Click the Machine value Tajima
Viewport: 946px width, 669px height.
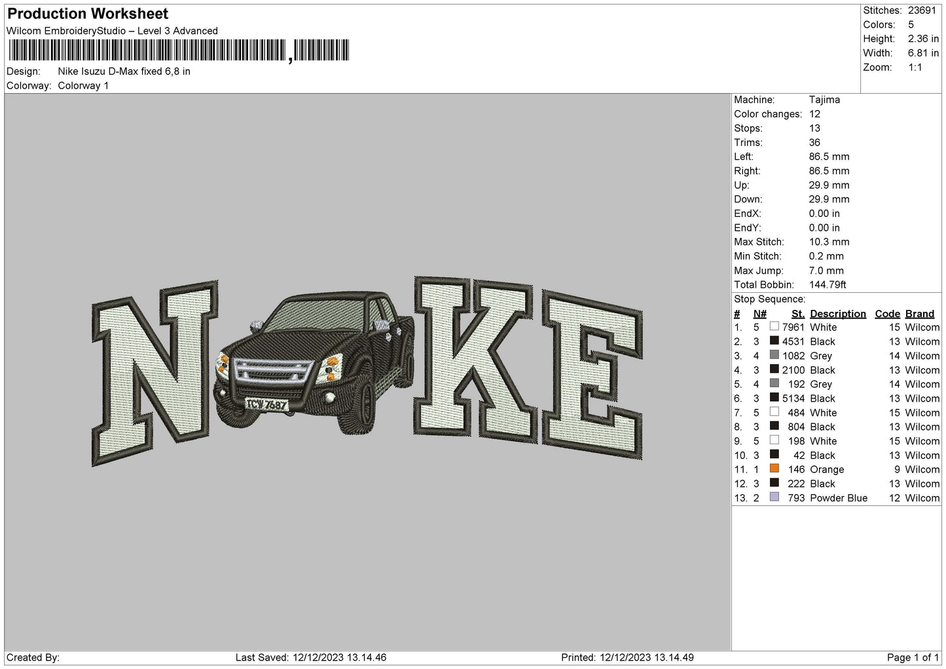click(x=824, y=100)
